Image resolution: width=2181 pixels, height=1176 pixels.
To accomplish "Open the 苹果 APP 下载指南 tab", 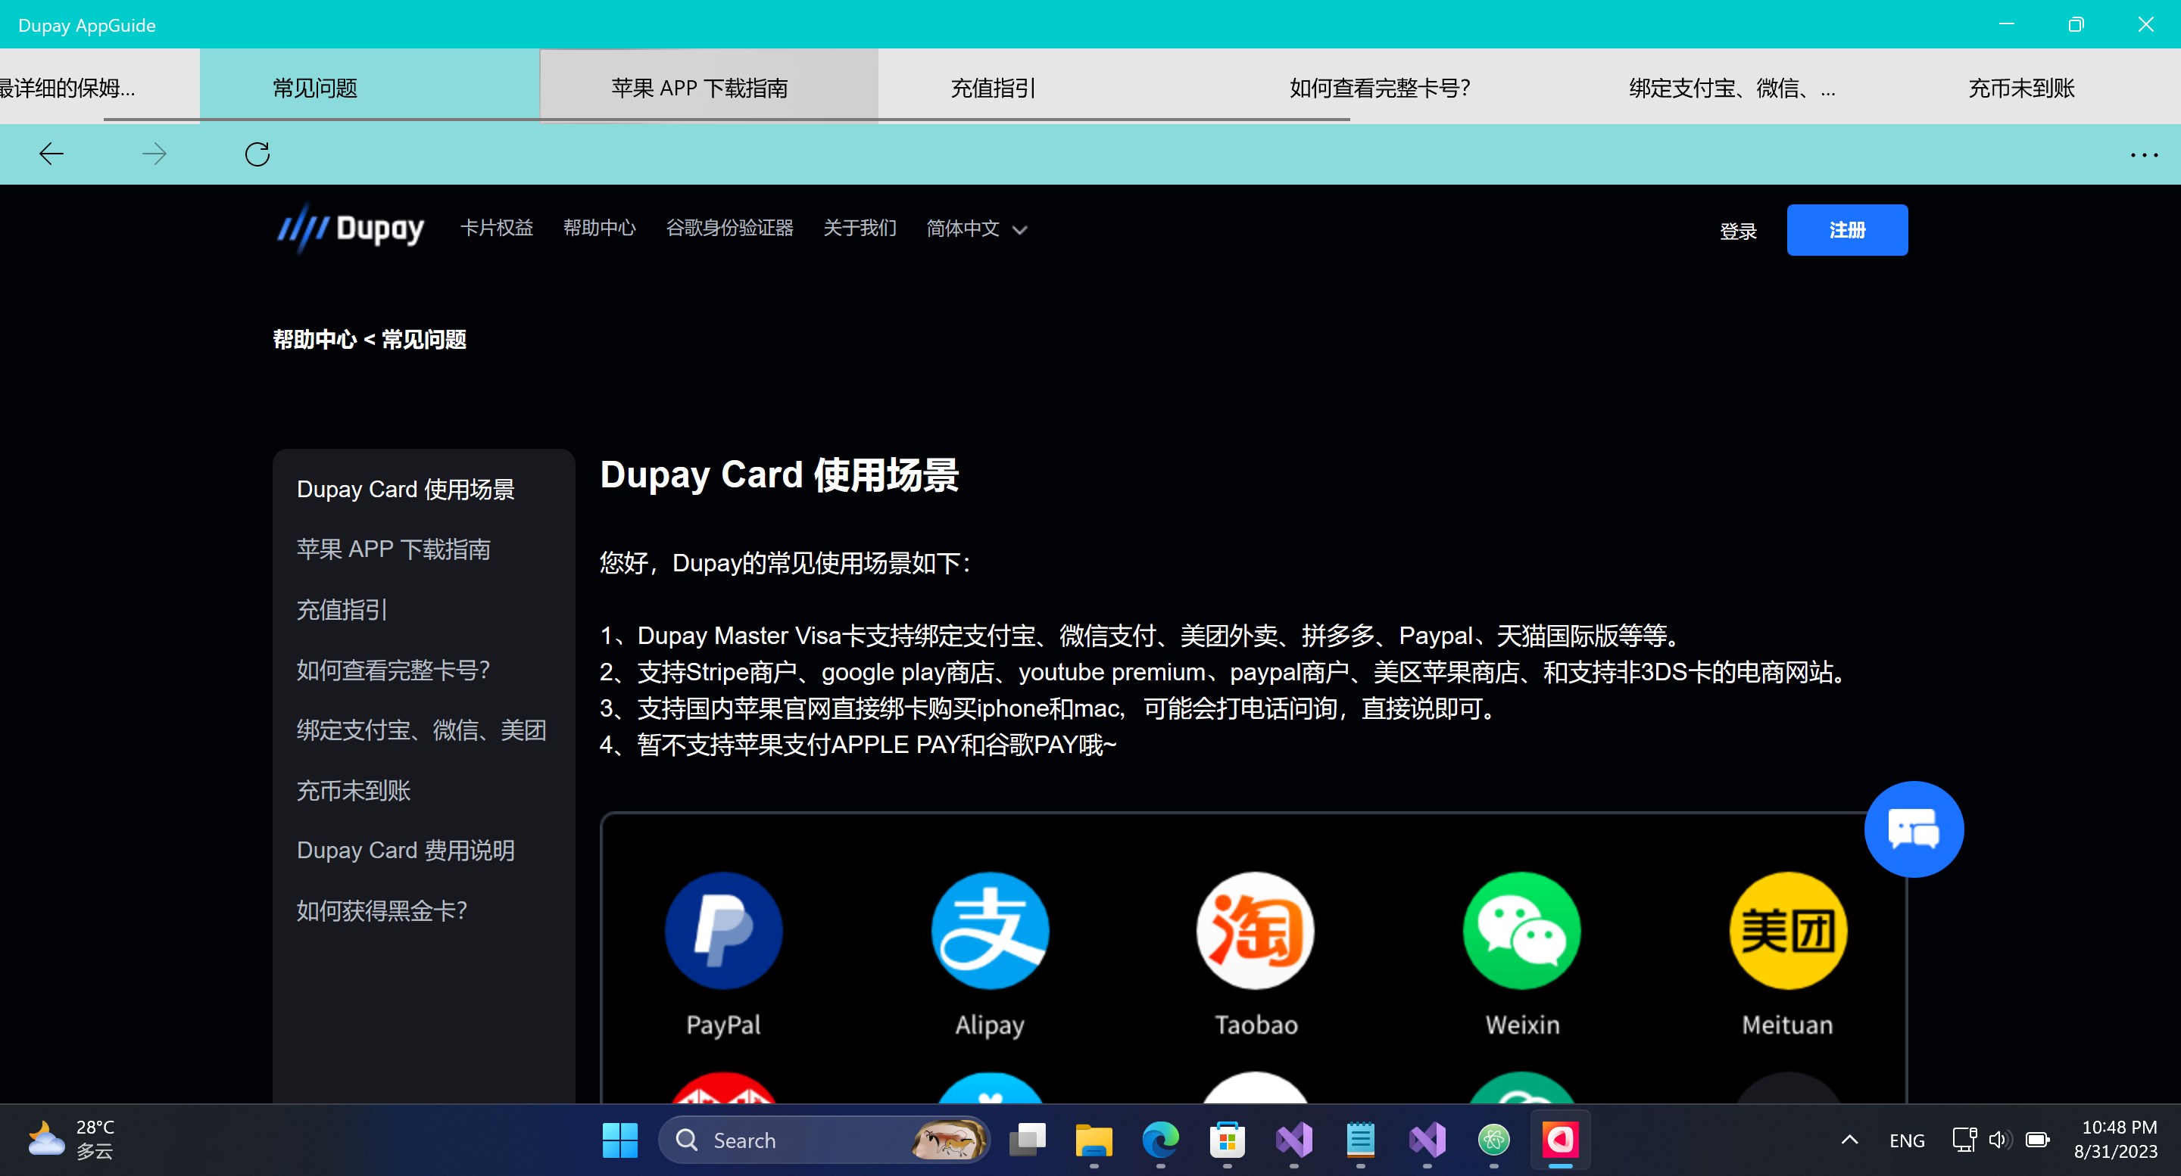I will 699,88.
